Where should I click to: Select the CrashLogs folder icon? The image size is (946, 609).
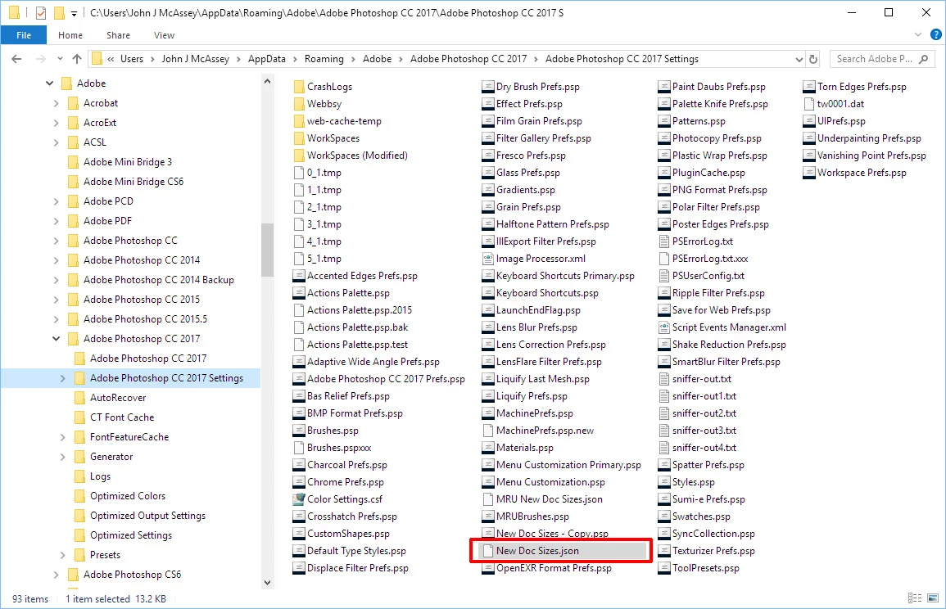click(299, 87)
